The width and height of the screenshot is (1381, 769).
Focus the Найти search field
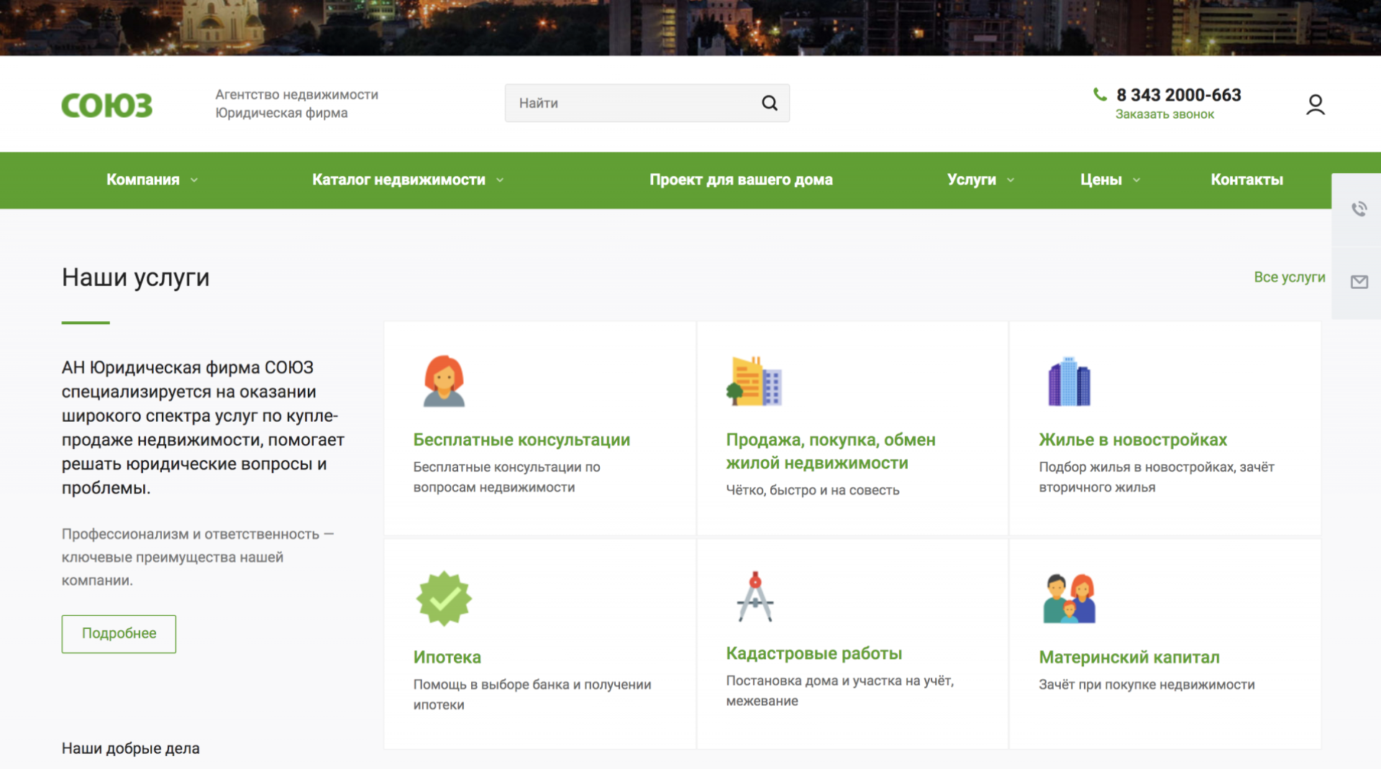(x=633, y=103)
